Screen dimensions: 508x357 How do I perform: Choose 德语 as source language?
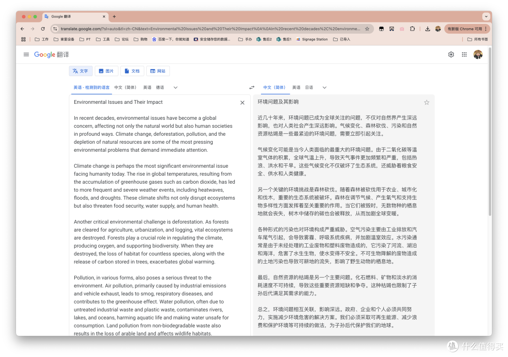pyautogui.click(x=160, y=87)
